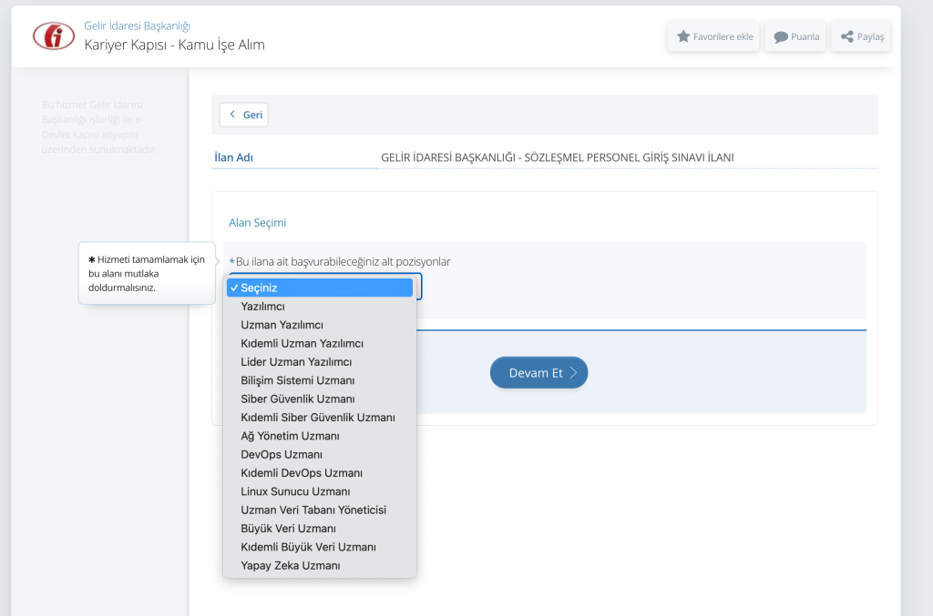933x616 pixels.
Task: Select the Seçiniz placeholder option
Action: (x=319, y=288)
